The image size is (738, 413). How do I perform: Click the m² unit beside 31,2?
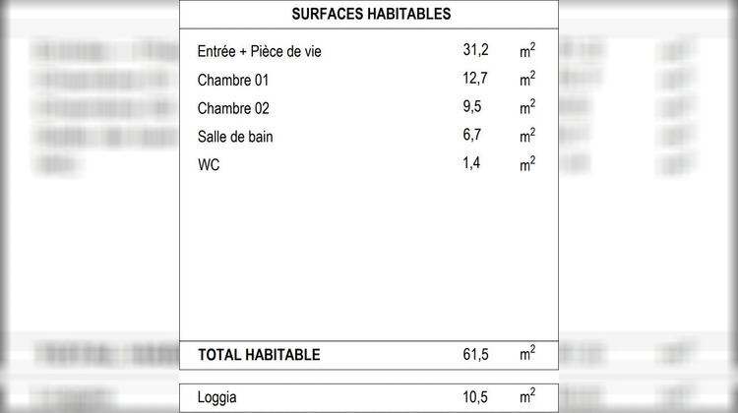coord(527,50)
